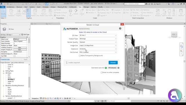Click the Show Hidden Lines tool
The height and width of the screenshot is (105, 186).
pyautogui.click(x=35, y=13)
